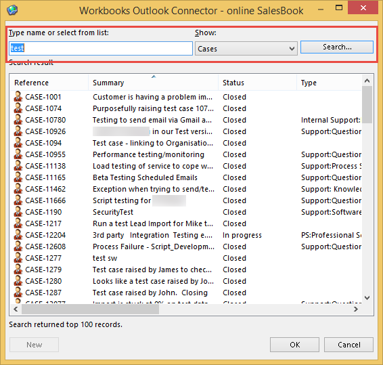Image resolution: width=383 pixels, height=365 pixels.
Task: Dismiss the dialog with Cancel button
Action: 348,345
